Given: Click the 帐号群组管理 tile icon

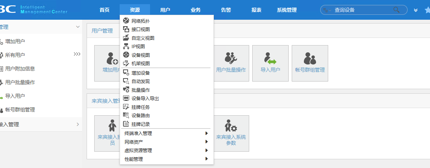Looking at the screenshot, I should (310, 58).
